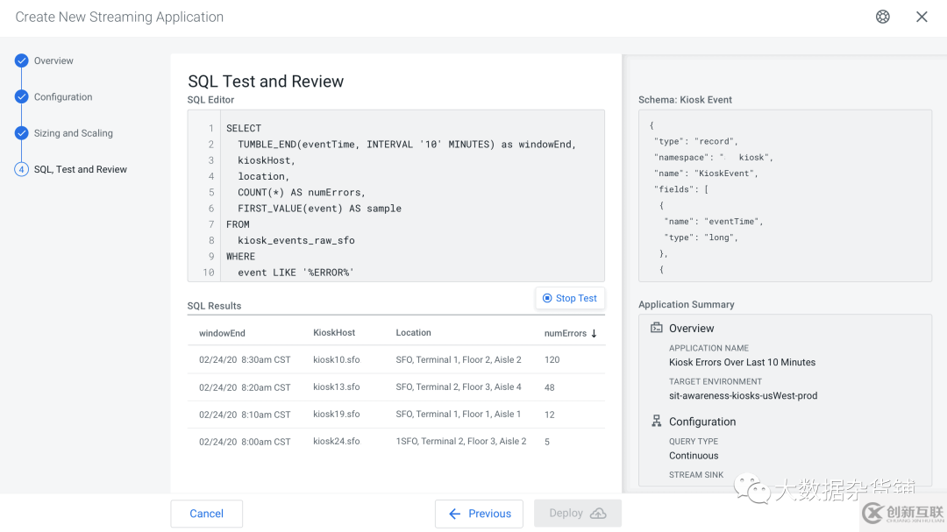The height and width of the screenshot is (532, 947).
Task: Select the SQL, Test and Review step
Action: click(80, 169)
